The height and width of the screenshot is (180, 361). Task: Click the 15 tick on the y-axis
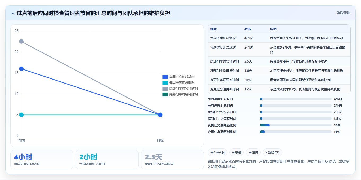[16, 73]
